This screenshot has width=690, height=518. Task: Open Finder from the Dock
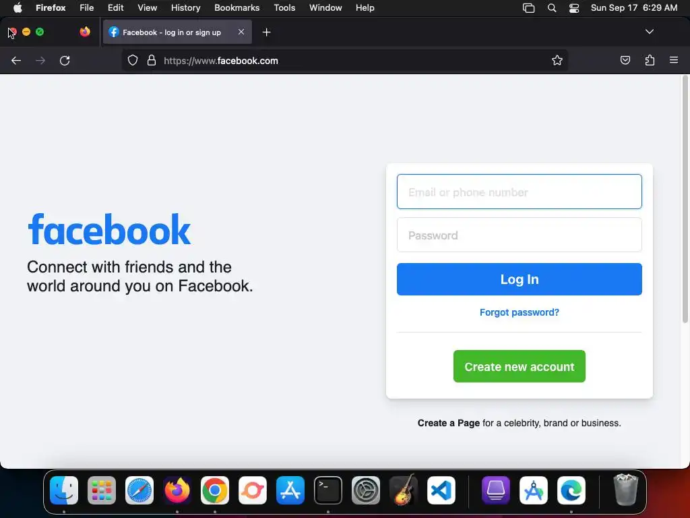click(x=64, y=490)
